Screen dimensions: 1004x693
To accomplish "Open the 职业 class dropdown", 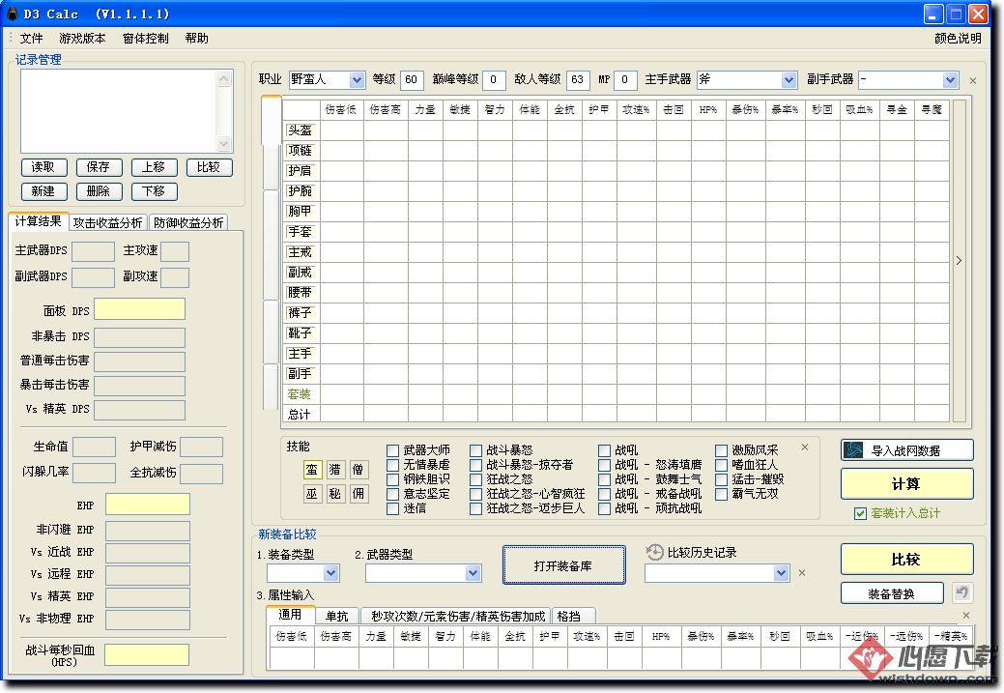I will coord(357,79).
